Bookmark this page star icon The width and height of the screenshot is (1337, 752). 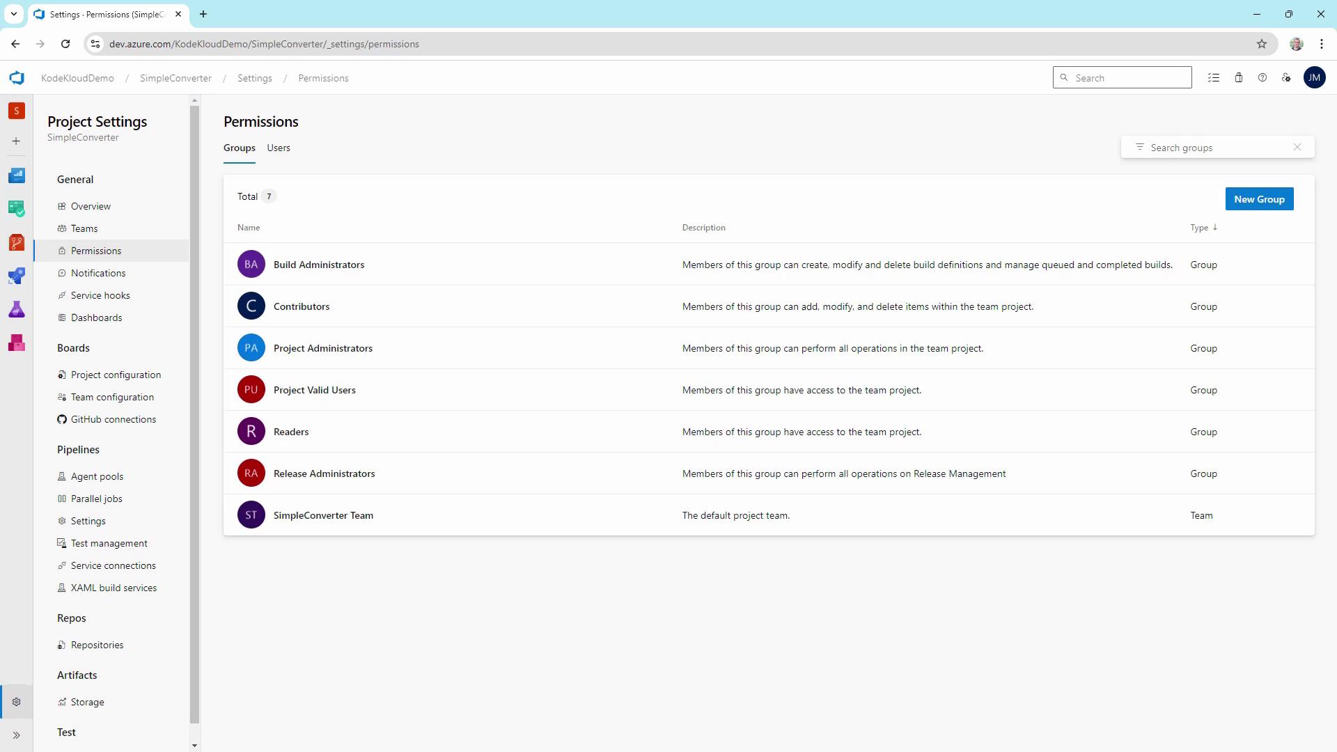pyautogui.click(x=1261, y=44)
